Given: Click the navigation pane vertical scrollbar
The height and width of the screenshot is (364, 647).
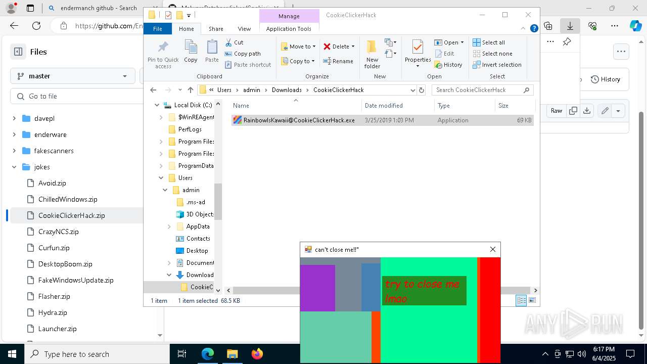Looking at the screenshot, I should pos(218,202).
